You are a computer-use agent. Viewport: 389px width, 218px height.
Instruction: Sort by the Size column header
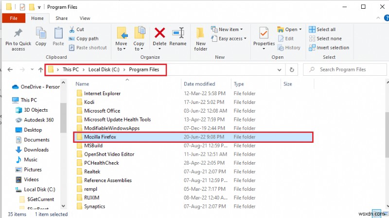point(297,84)
